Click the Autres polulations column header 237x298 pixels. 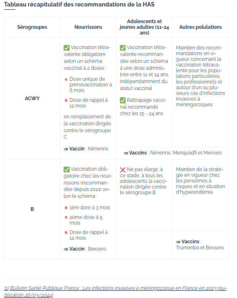point(201,27)
